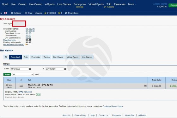Open the All bets filter dropdown
The image size is (177, 118).
point(23,75)
